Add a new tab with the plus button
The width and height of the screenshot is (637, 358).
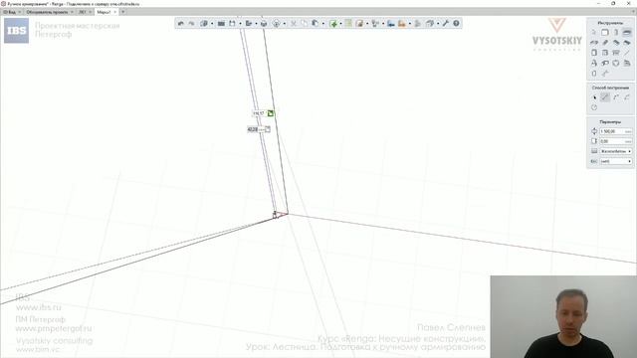click(123, 12)
